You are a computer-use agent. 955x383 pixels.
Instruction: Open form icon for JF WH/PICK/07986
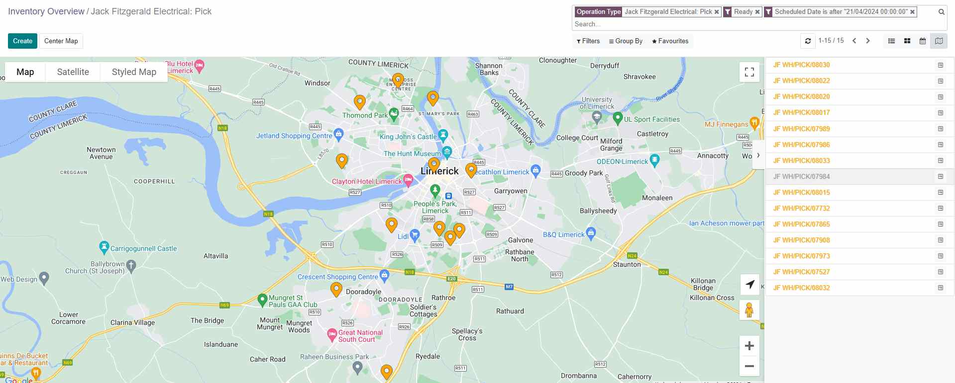pos(941,145)
